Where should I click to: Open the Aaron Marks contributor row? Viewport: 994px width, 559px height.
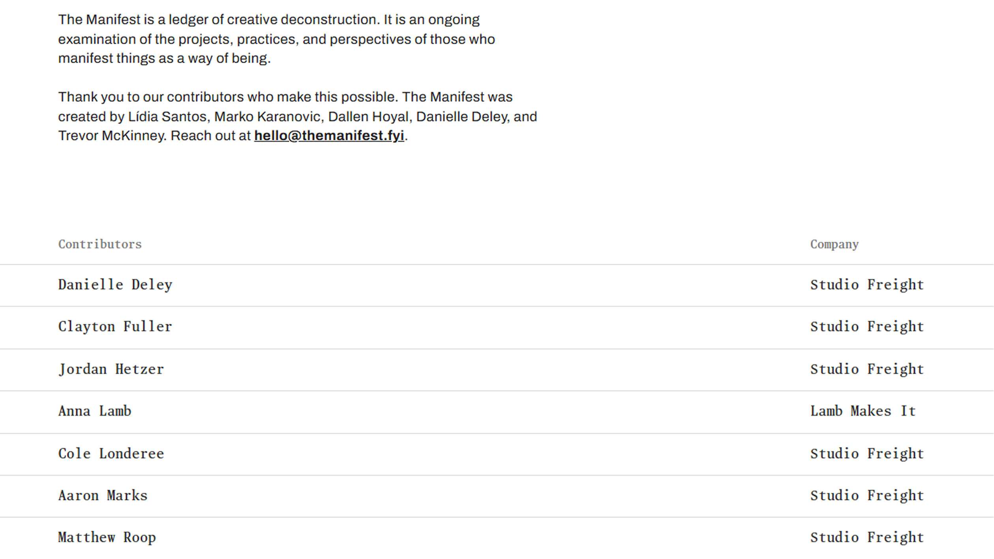(x=103, y=496)
